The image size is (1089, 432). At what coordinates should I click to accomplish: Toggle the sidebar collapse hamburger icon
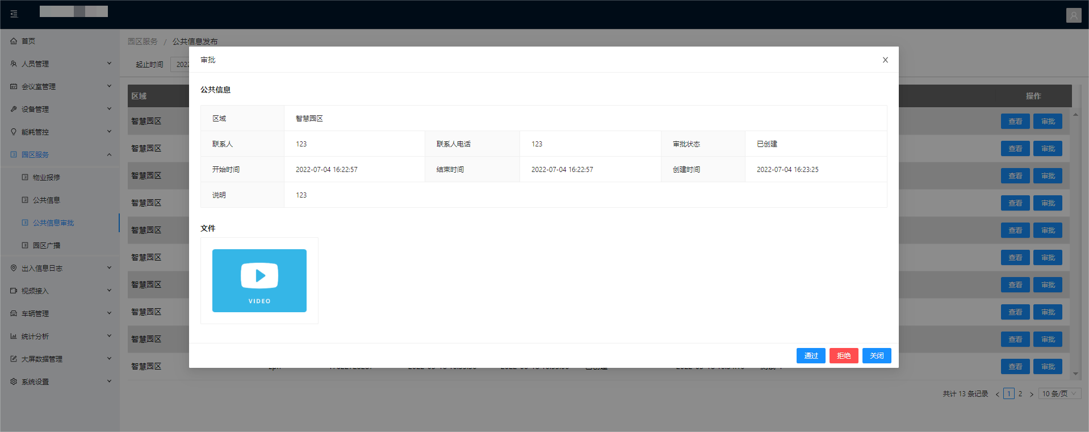tap(14, 14)
